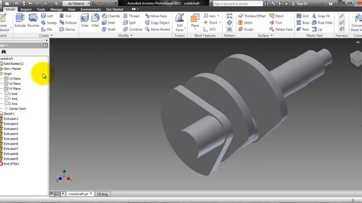Choose the Grill plastic tool
Viewport: 362px width, 203px height.
pos(303,16)
